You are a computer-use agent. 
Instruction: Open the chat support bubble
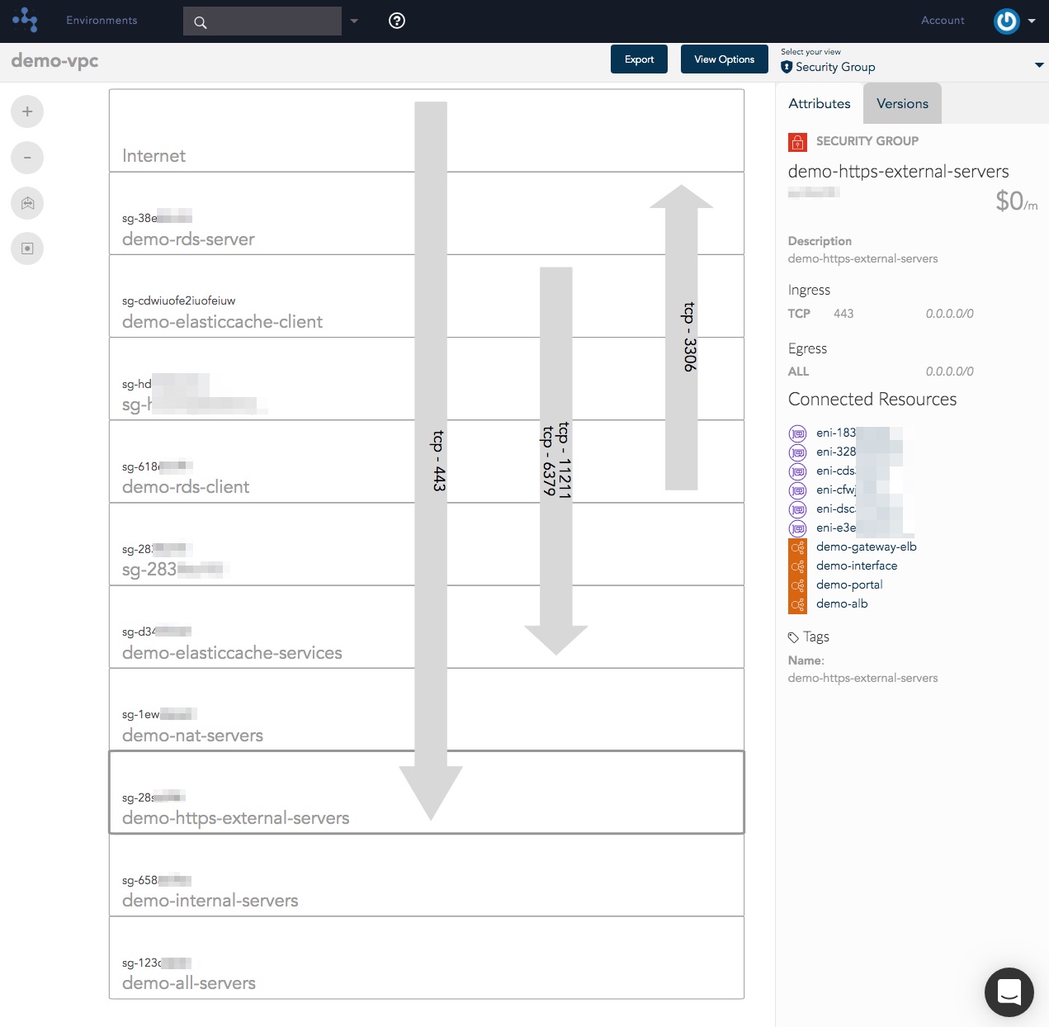(1009, 992)
